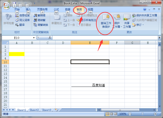Click the horizontal scrollbar thumb
Viewport: 163px width, 118px height.
[120, 110]
